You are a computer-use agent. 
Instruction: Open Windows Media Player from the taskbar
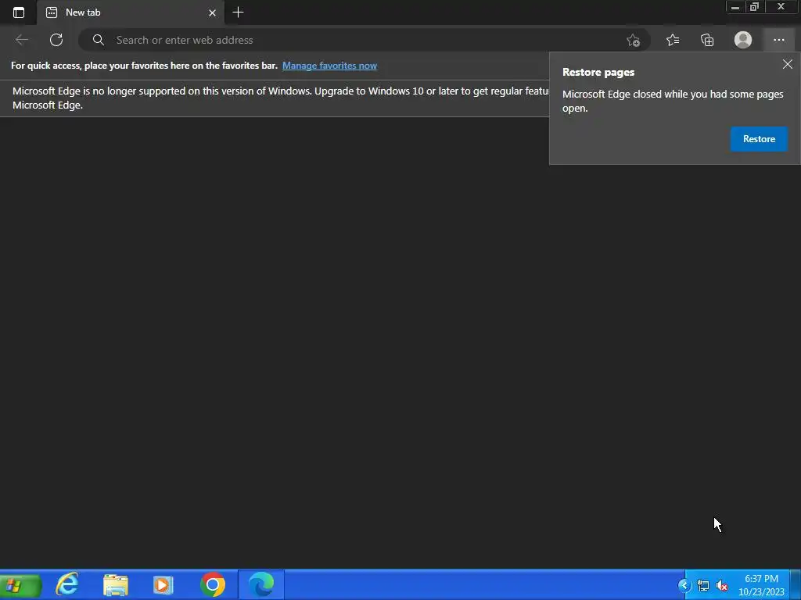click(x=163, y=584)
